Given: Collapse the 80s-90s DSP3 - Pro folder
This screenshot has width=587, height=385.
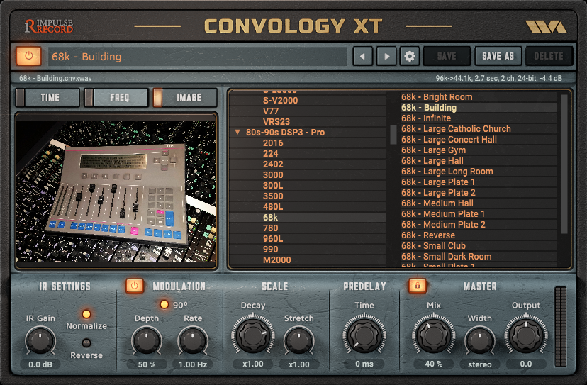Looking at the screenshot, I should (x=237, y=132).
